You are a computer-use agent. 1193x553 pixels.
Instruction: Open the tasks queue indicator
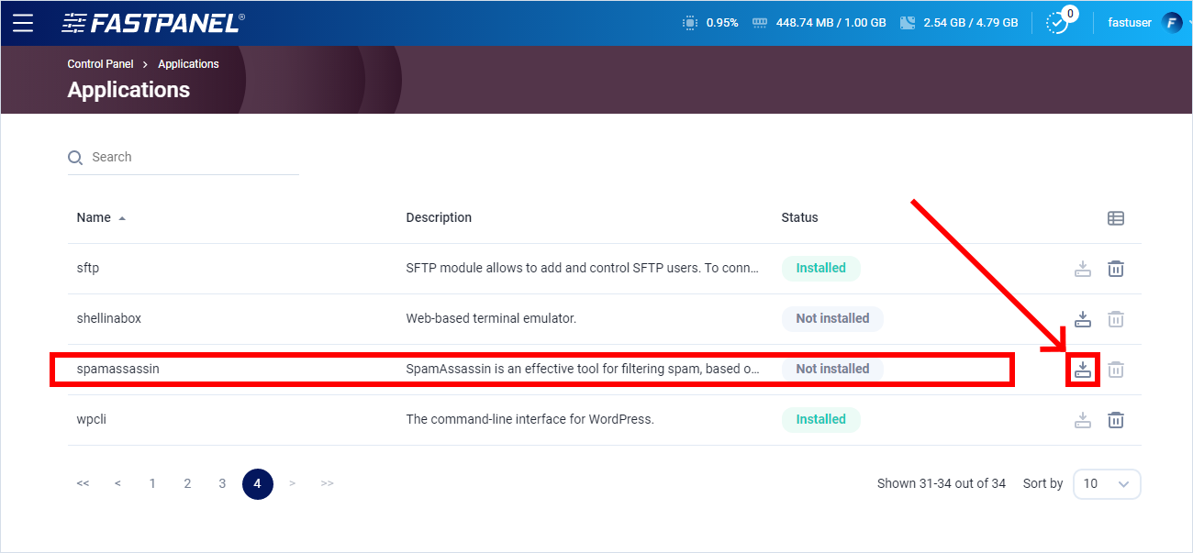1060,22
